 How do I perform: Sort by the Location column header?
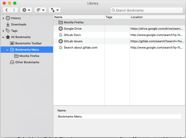(158, 17)
